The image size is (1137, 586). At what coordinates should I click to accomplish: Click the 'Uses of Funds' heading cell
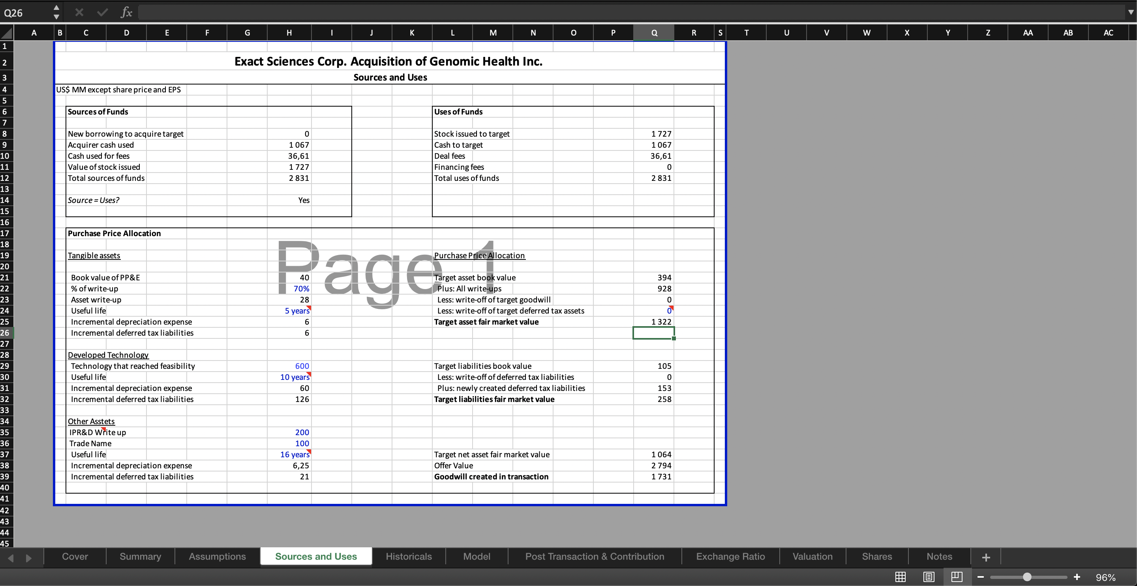[458, 112]
